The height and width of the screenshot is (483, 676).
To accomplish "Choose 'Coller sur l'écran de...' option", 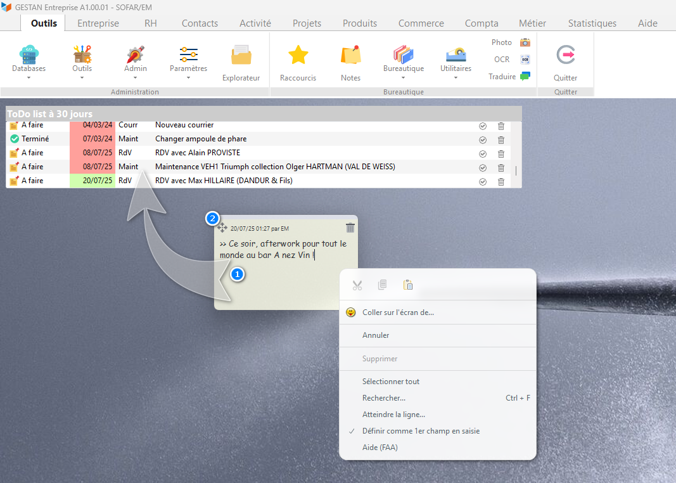I will (398, 312).
